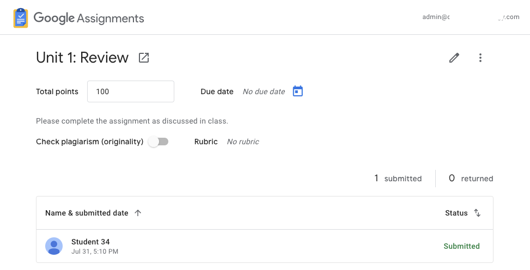
Task: Filter by the '0 returned' count
Action: click(x=471, y=179)
